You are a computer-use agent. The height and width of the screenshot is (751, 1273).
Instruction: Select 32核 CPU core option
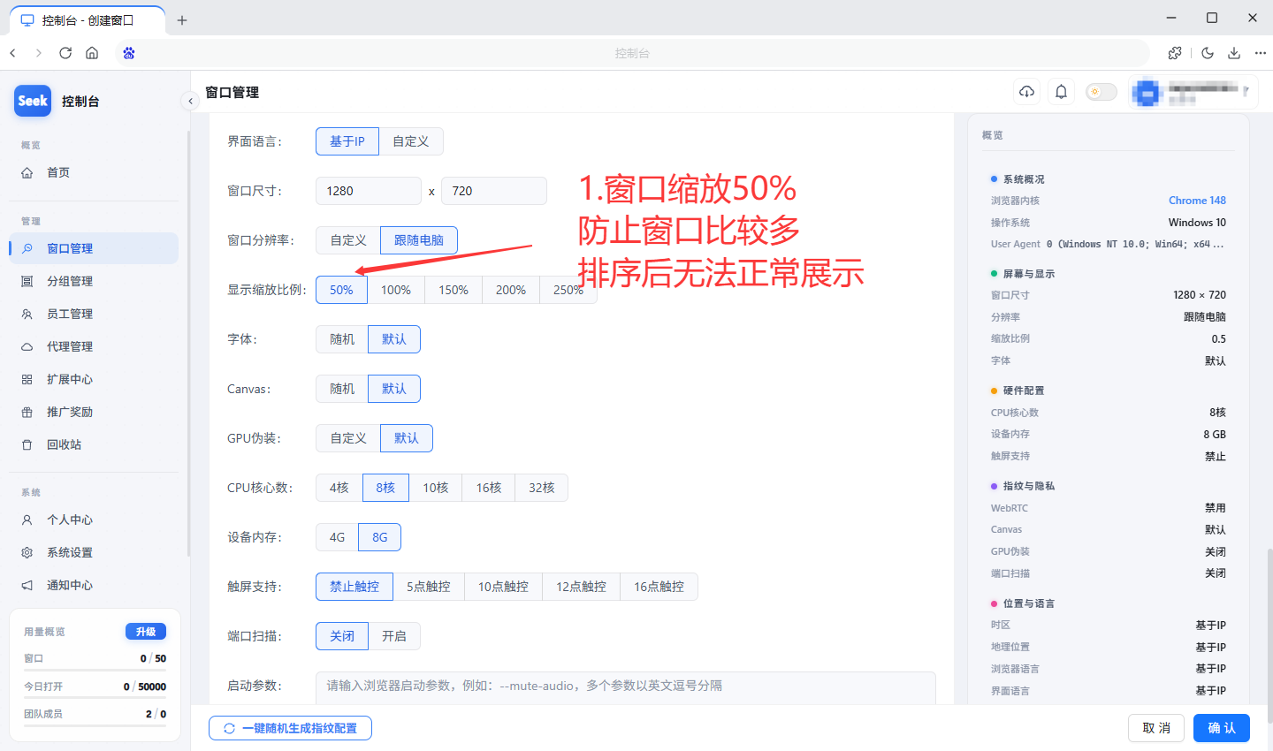click(542, 488)
